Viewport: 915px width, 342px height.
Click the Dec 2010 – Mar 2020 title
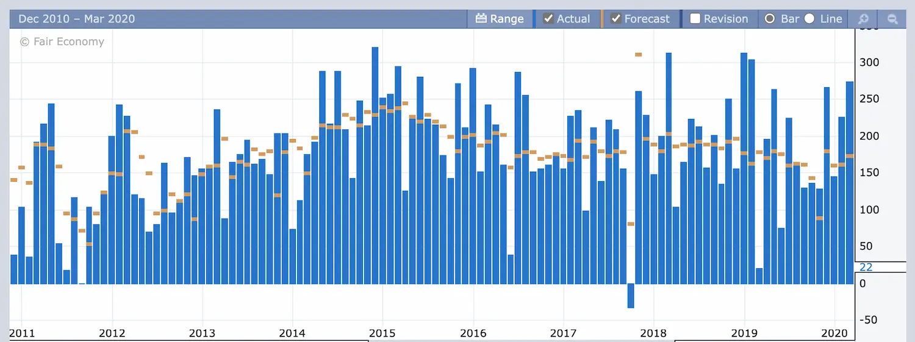[x=76, y=19]
